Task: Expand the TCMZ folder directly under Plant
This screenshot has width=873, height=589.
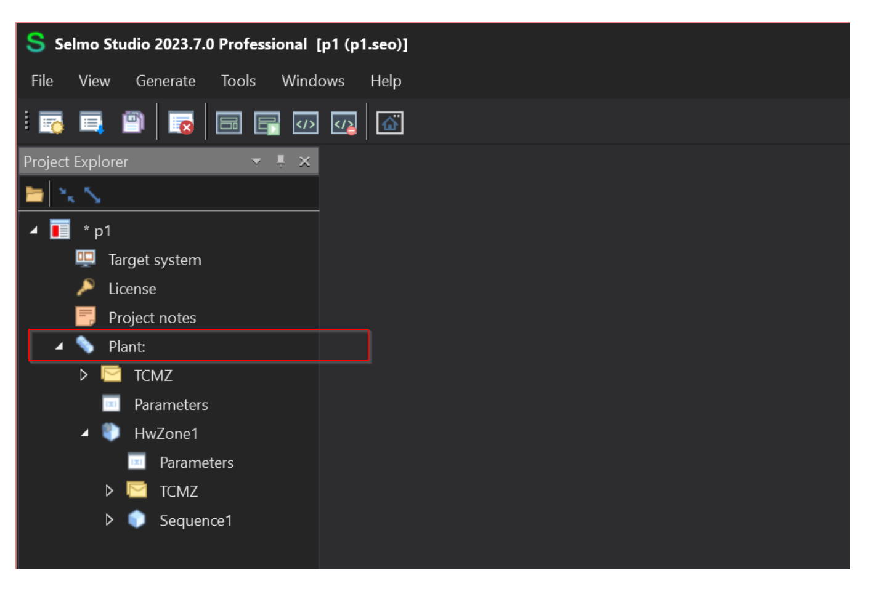Action: click(84, 375)
